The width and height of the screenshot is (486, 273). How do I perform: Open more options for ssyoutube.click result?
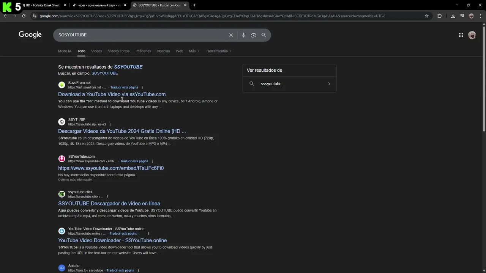pyautogui.click(x=107, y=197)
